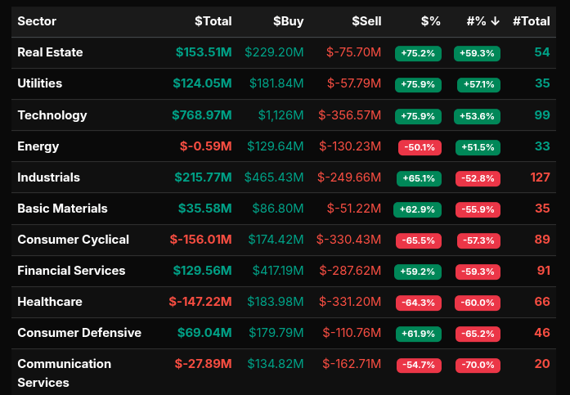Image resolution: width=570 pixels, height=395 pixels.
Task: Click the descending sort arrow beside #%
Action: (x=496, y=21)
